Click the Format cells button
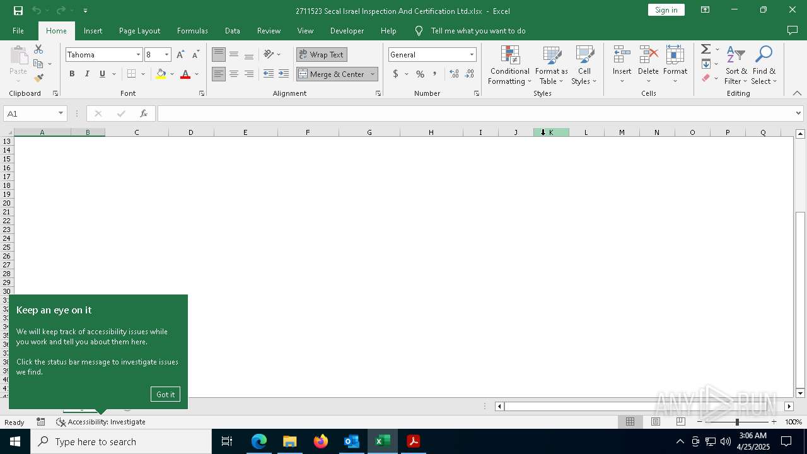807x454 pixels. (675, 66)
